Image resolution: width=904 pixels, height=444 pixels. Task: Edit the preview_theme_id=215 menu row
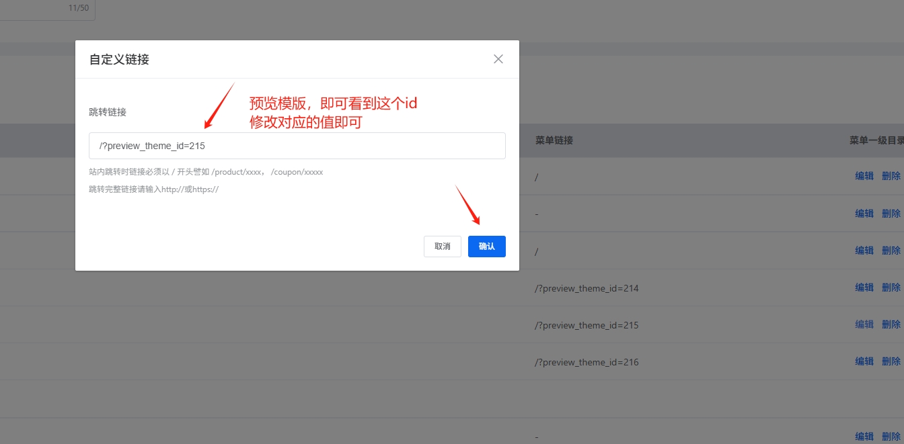pyautogui.click(x=864, y=324)
